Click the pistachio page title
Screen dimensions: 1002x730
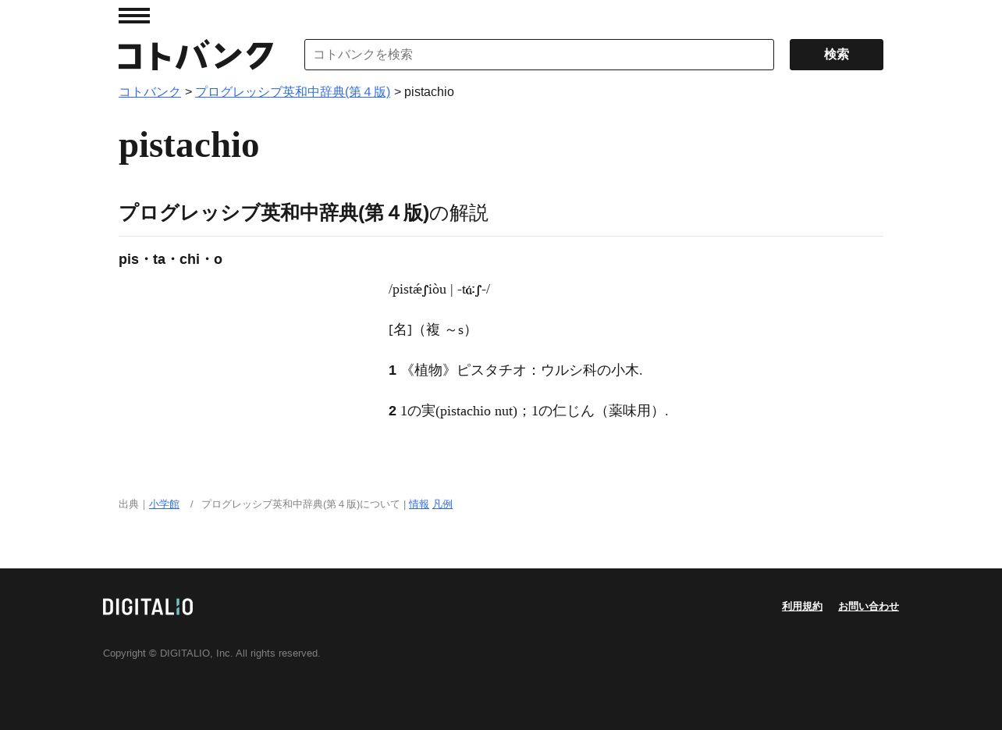(x=189, y=145)
